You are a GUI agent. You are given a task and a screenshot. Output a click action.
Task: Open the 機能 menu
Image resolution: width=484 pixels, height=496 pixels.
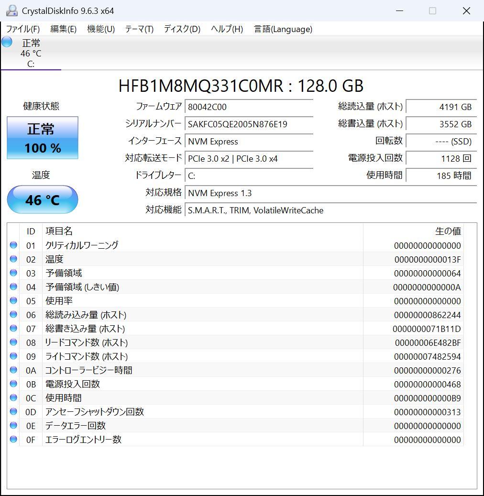(x=100, y=29)
